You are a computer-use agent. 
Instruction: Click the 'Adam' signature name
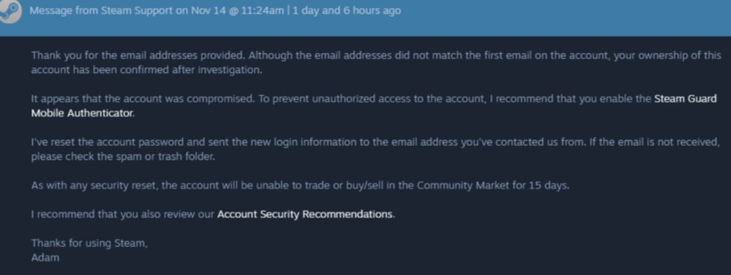coord(45,257)
